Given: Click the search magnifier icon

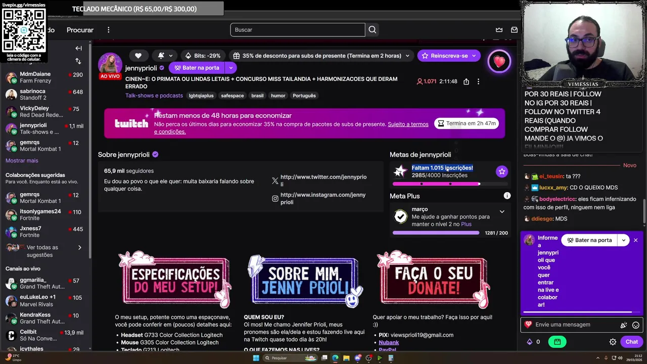Looking at the screenshot, I should coord(373,30).
